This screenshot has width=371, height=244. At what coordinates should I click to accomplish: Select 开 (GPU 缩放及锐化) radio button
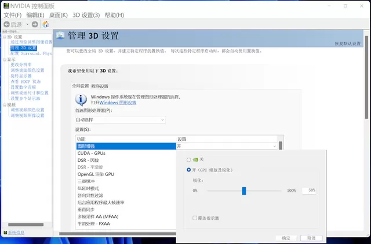[188, 170]
